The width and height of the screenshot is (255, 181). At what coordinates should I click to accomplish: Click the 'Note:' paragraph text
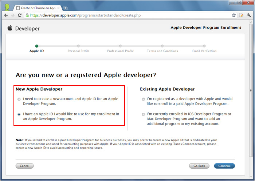pos(116,144)
